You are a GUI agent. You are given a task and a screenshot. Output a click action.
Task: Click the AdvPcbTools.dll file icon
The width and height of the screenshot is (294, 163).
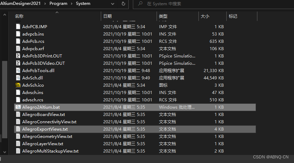click(x=18, y=70)
